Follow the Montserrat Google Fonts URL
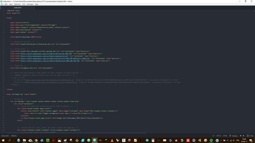This screenshot has width=255, height=143. [46, 54]
